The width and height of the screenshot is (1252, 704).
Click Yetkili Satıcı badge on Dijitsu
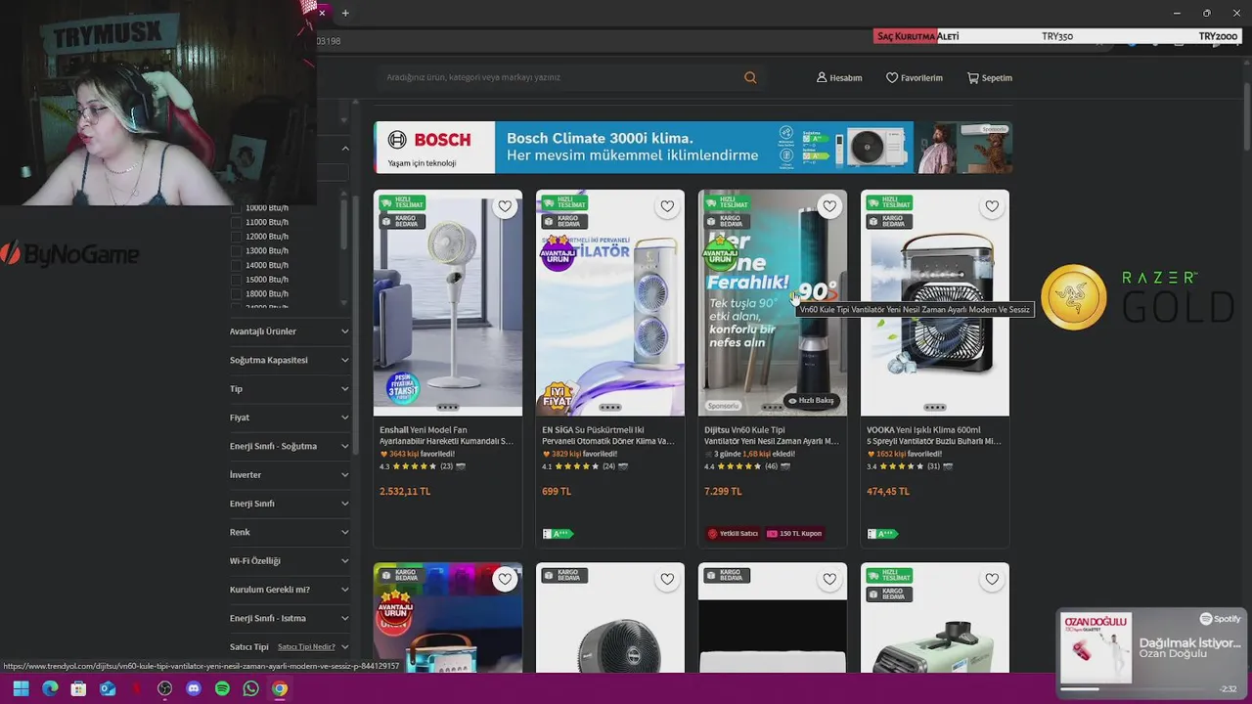click(x=733, y=534)
